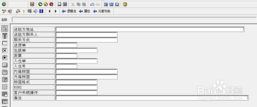Click the input field next to 客户系统操作
Screen dimensions: 257x107
click(x=77, y=92)
